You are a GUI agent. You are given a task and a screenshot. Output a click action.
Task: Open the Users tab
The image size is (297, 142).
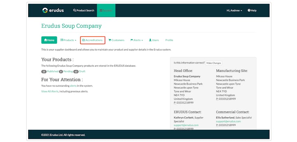[154, 40]
